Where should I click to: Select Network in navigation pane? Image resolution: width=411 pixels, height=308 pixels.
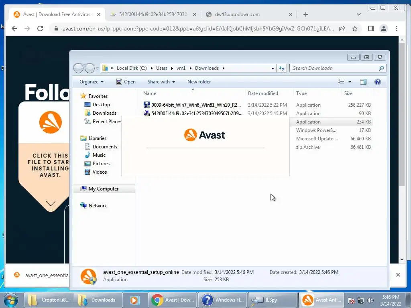[94, 206]
